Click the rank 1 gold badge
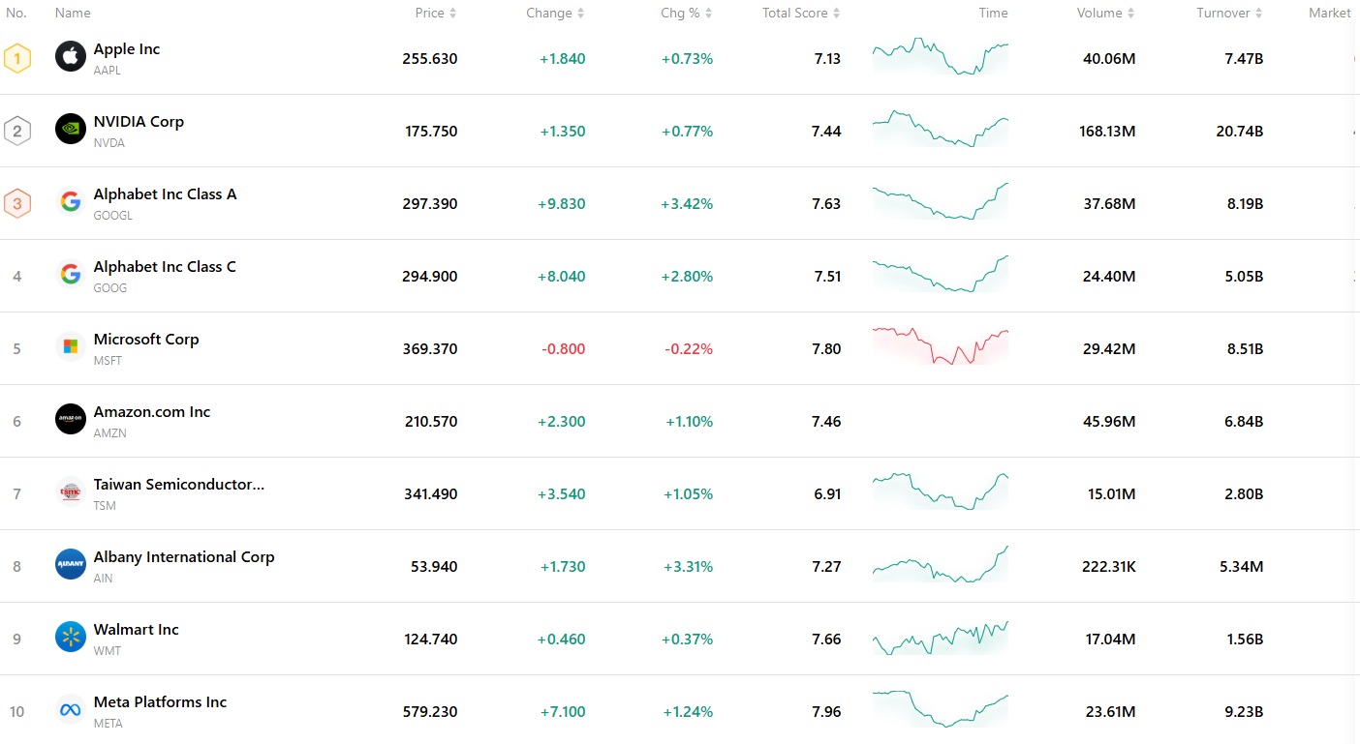The image size is (1360, 744). click(17, 58)
